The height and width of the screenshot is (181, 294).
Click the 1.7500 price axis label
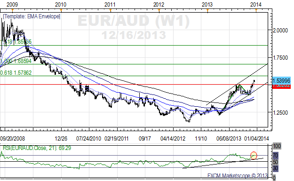pos(280,58)
